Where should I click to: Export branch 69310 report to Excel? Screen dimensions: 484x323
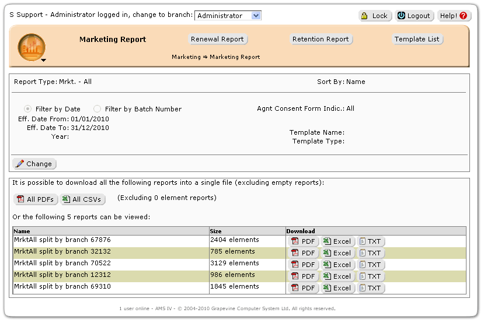(x=337, y=288)
